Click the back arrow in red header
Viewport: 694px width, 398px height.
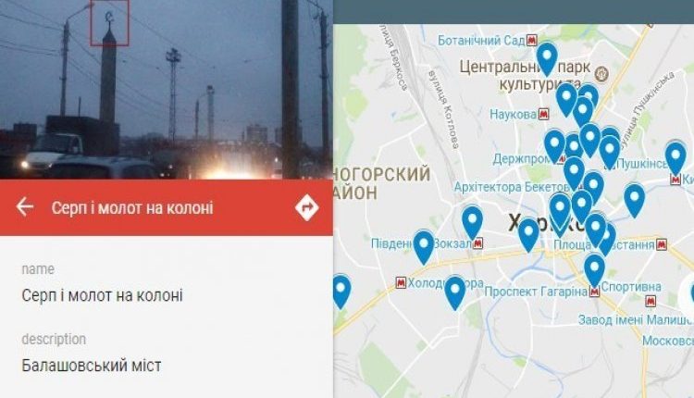pos(25,206)
